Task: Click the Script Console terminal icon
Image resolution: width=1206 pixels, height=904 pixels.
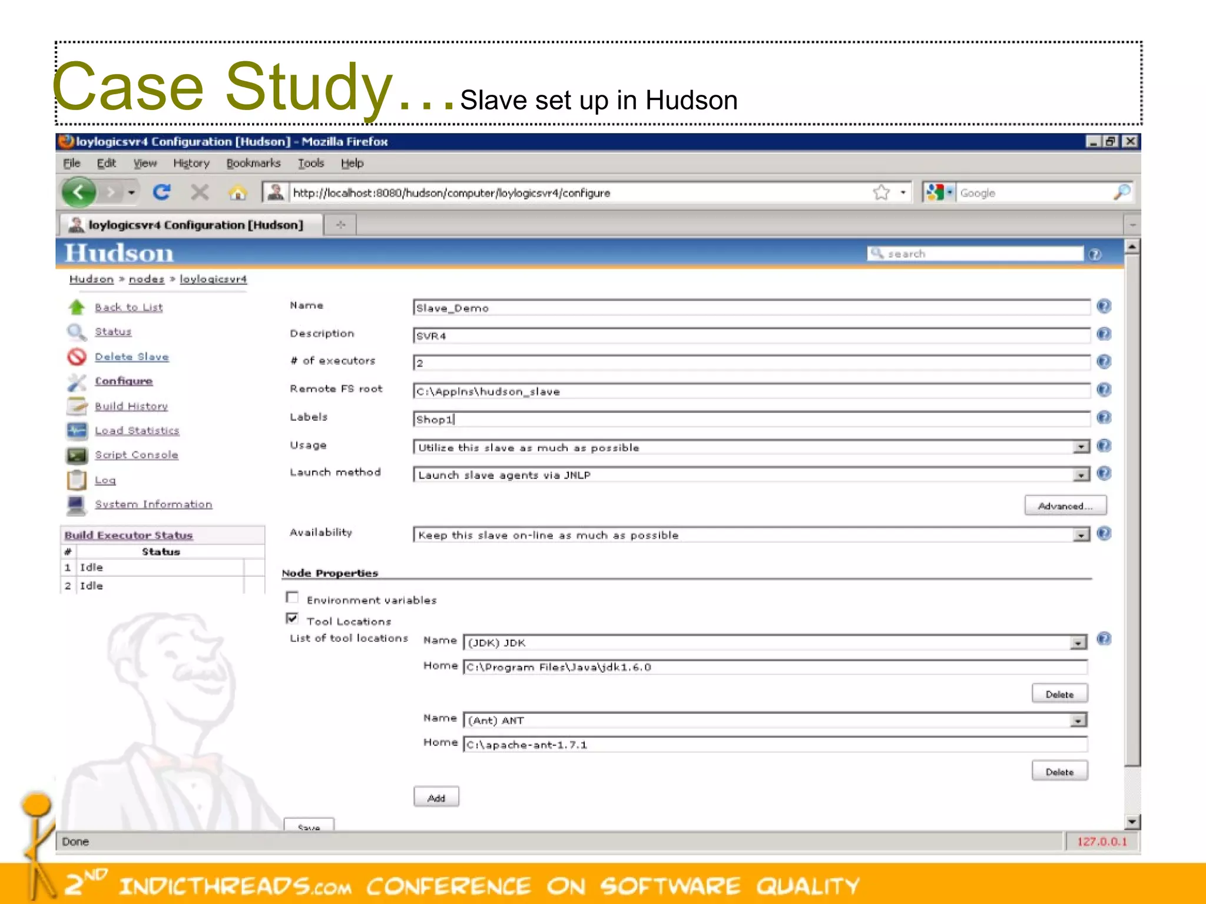Action: [77, 456]
